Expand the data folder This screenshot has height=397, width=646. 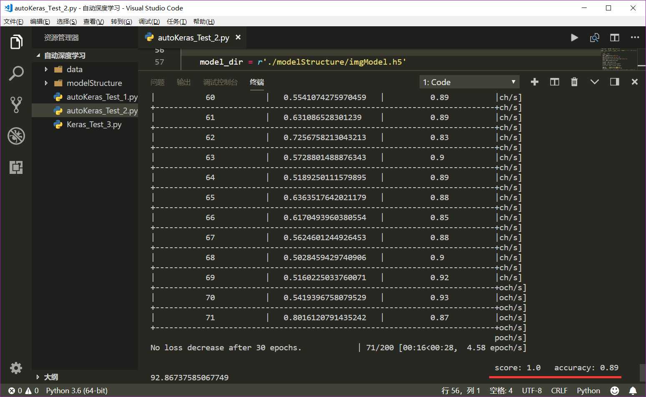46,69
